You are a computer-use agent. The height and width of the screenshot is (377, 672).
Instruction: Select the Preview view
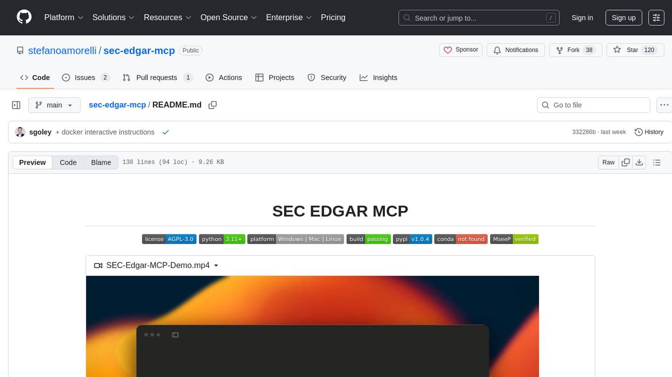[33, 162]
